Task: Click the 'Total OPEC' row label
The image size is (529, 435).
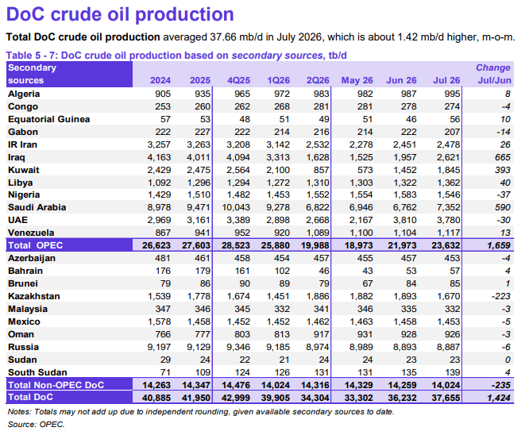Action: [36, 245]
